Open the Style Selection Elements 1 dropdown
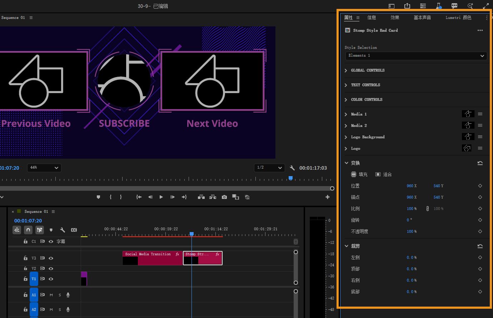The image size is (493, 318). [416, 56]
